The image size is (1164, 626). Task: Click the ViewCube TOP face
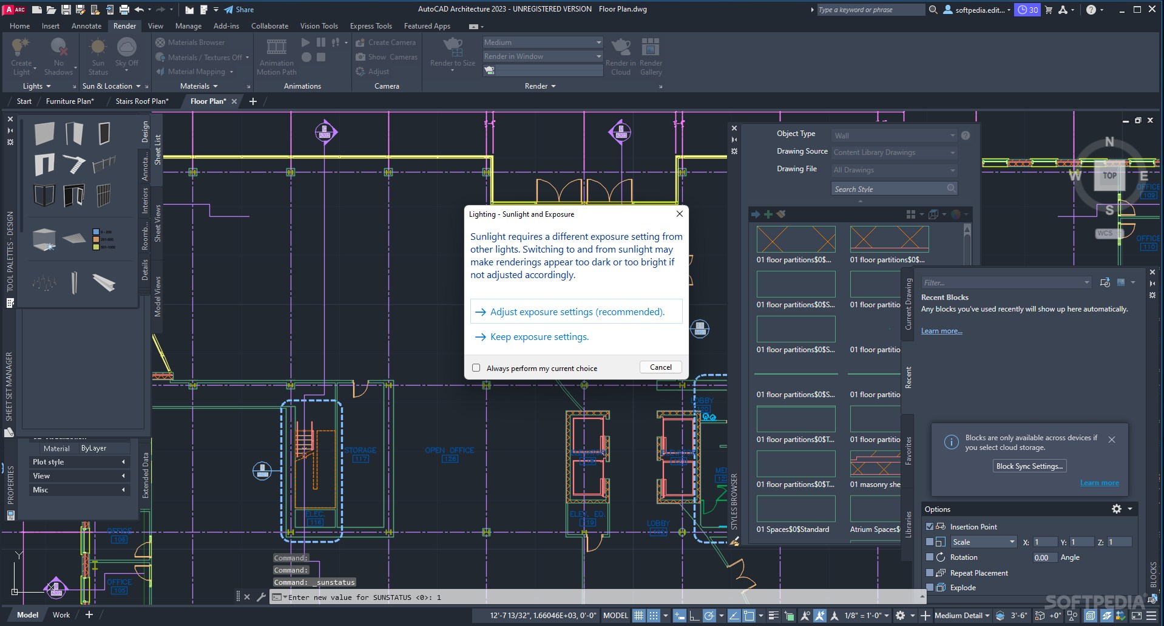pyautogui.click(x=1109, y=176)
